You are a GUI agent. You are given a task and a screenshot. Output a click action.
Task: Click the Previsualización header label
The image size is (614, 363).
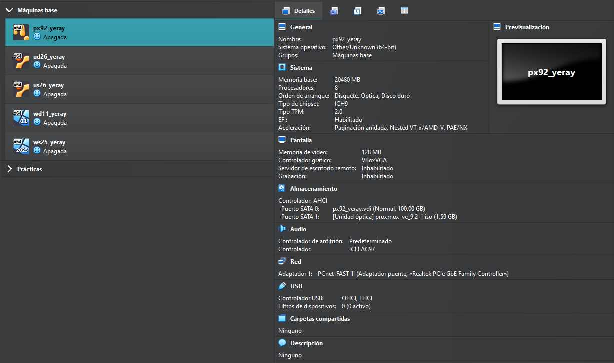click(527, 27)
